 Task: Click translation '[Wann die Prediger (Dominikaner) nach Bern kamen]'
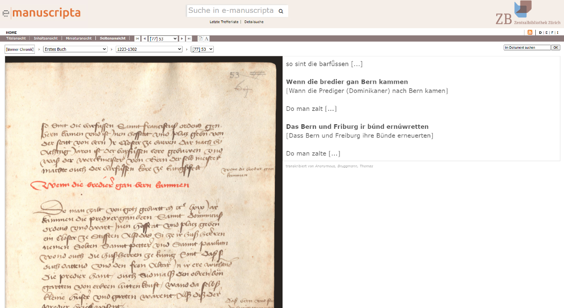[367, 91]
